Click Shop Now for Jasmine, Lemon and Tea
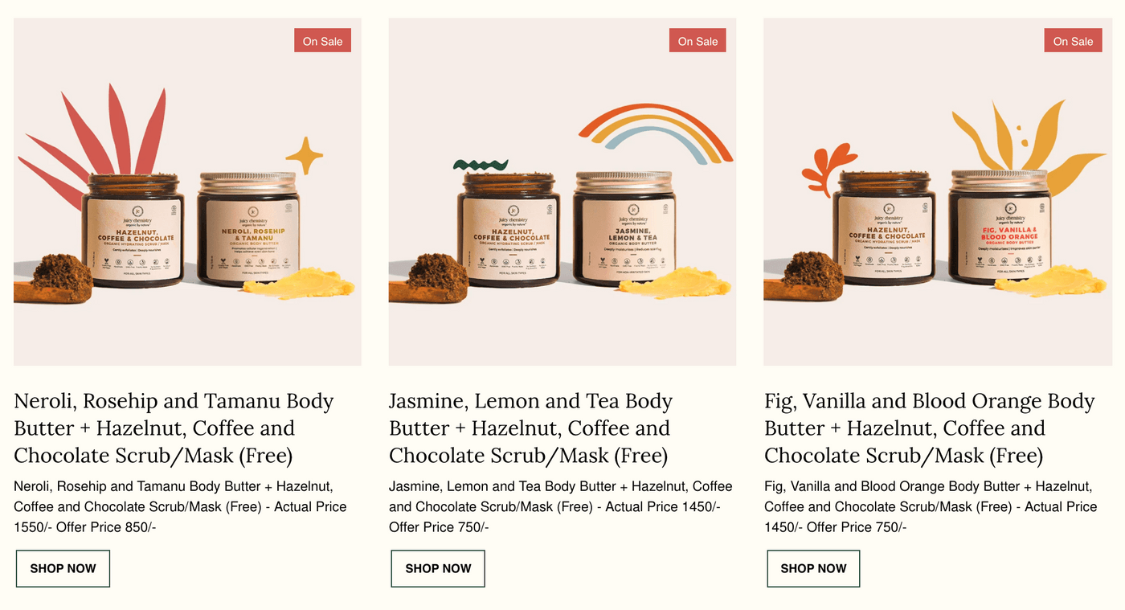This screenshot has width=1125, height=610. [x=438, y=568]
